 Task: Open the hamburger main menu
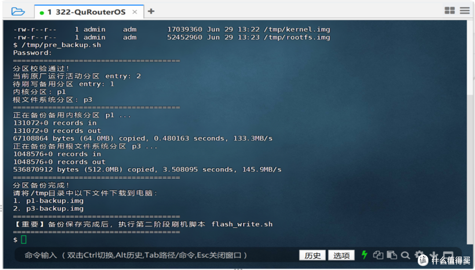point(465,11)
